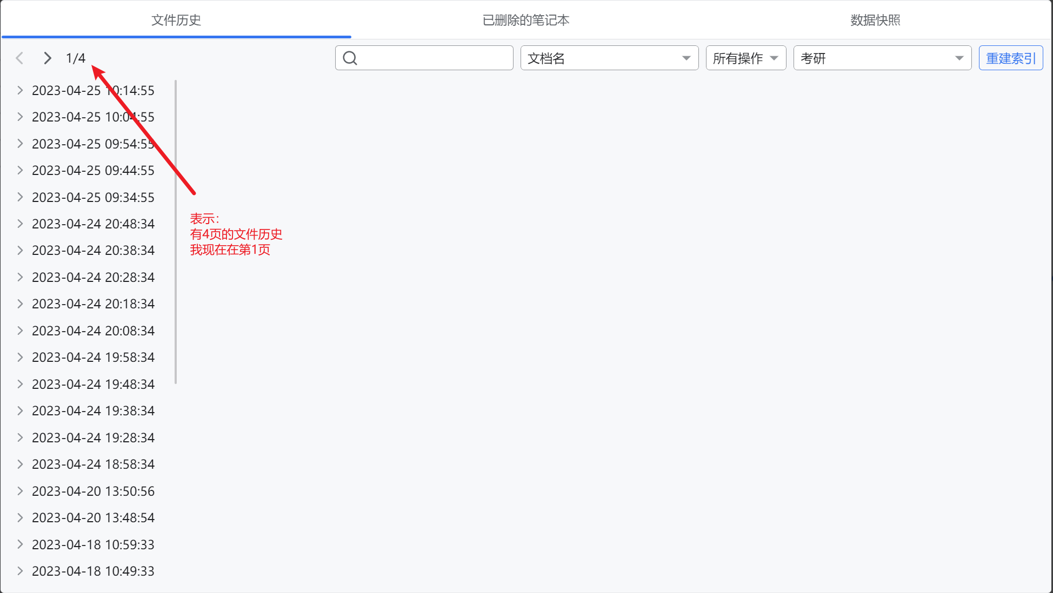The width and height of the screenshot is (1053, 593).
Task: Go to next history page arrow
Action: pyautogui.click(x=48, y=58)
